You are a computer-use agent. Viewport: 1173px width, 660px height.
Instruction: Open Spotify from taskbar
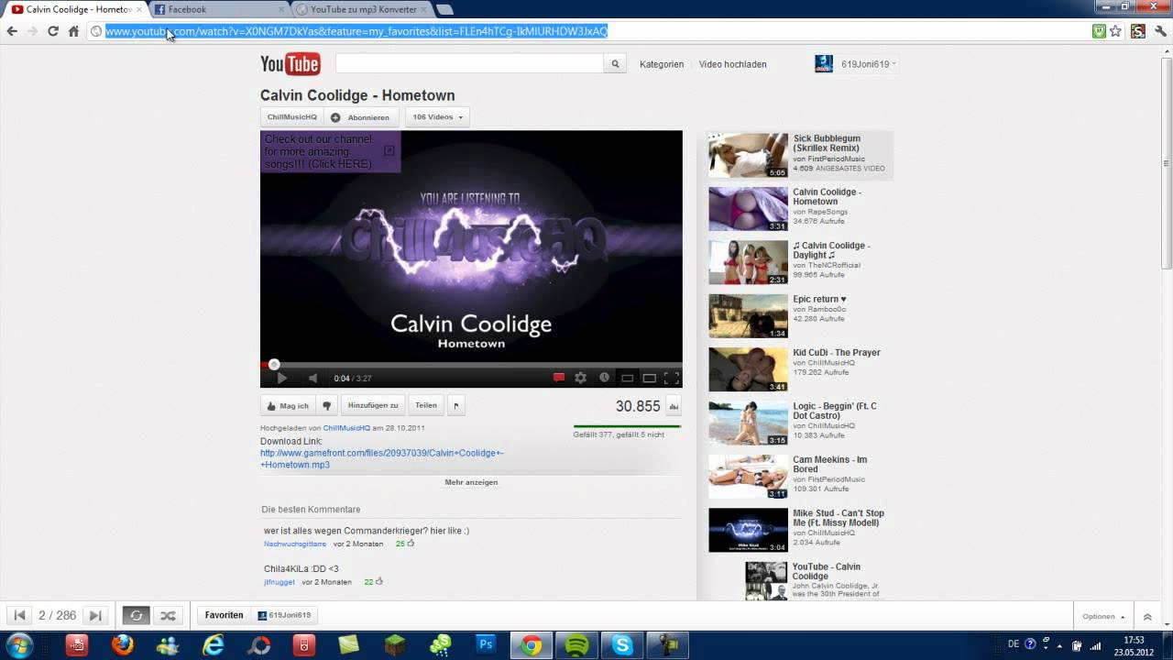[x=576, y=645]
